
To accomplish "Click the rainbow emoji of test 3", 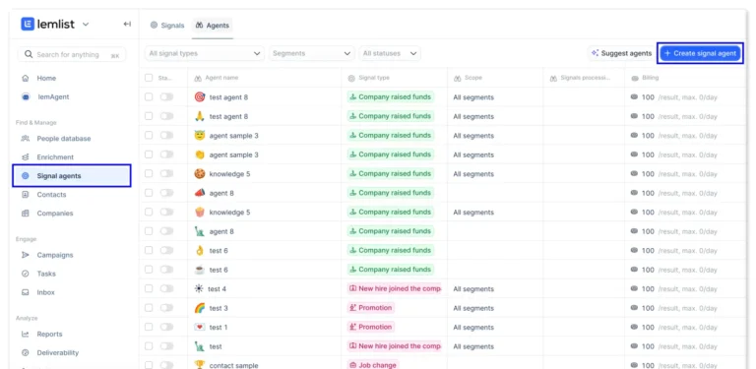I will [x=200, y=308].
